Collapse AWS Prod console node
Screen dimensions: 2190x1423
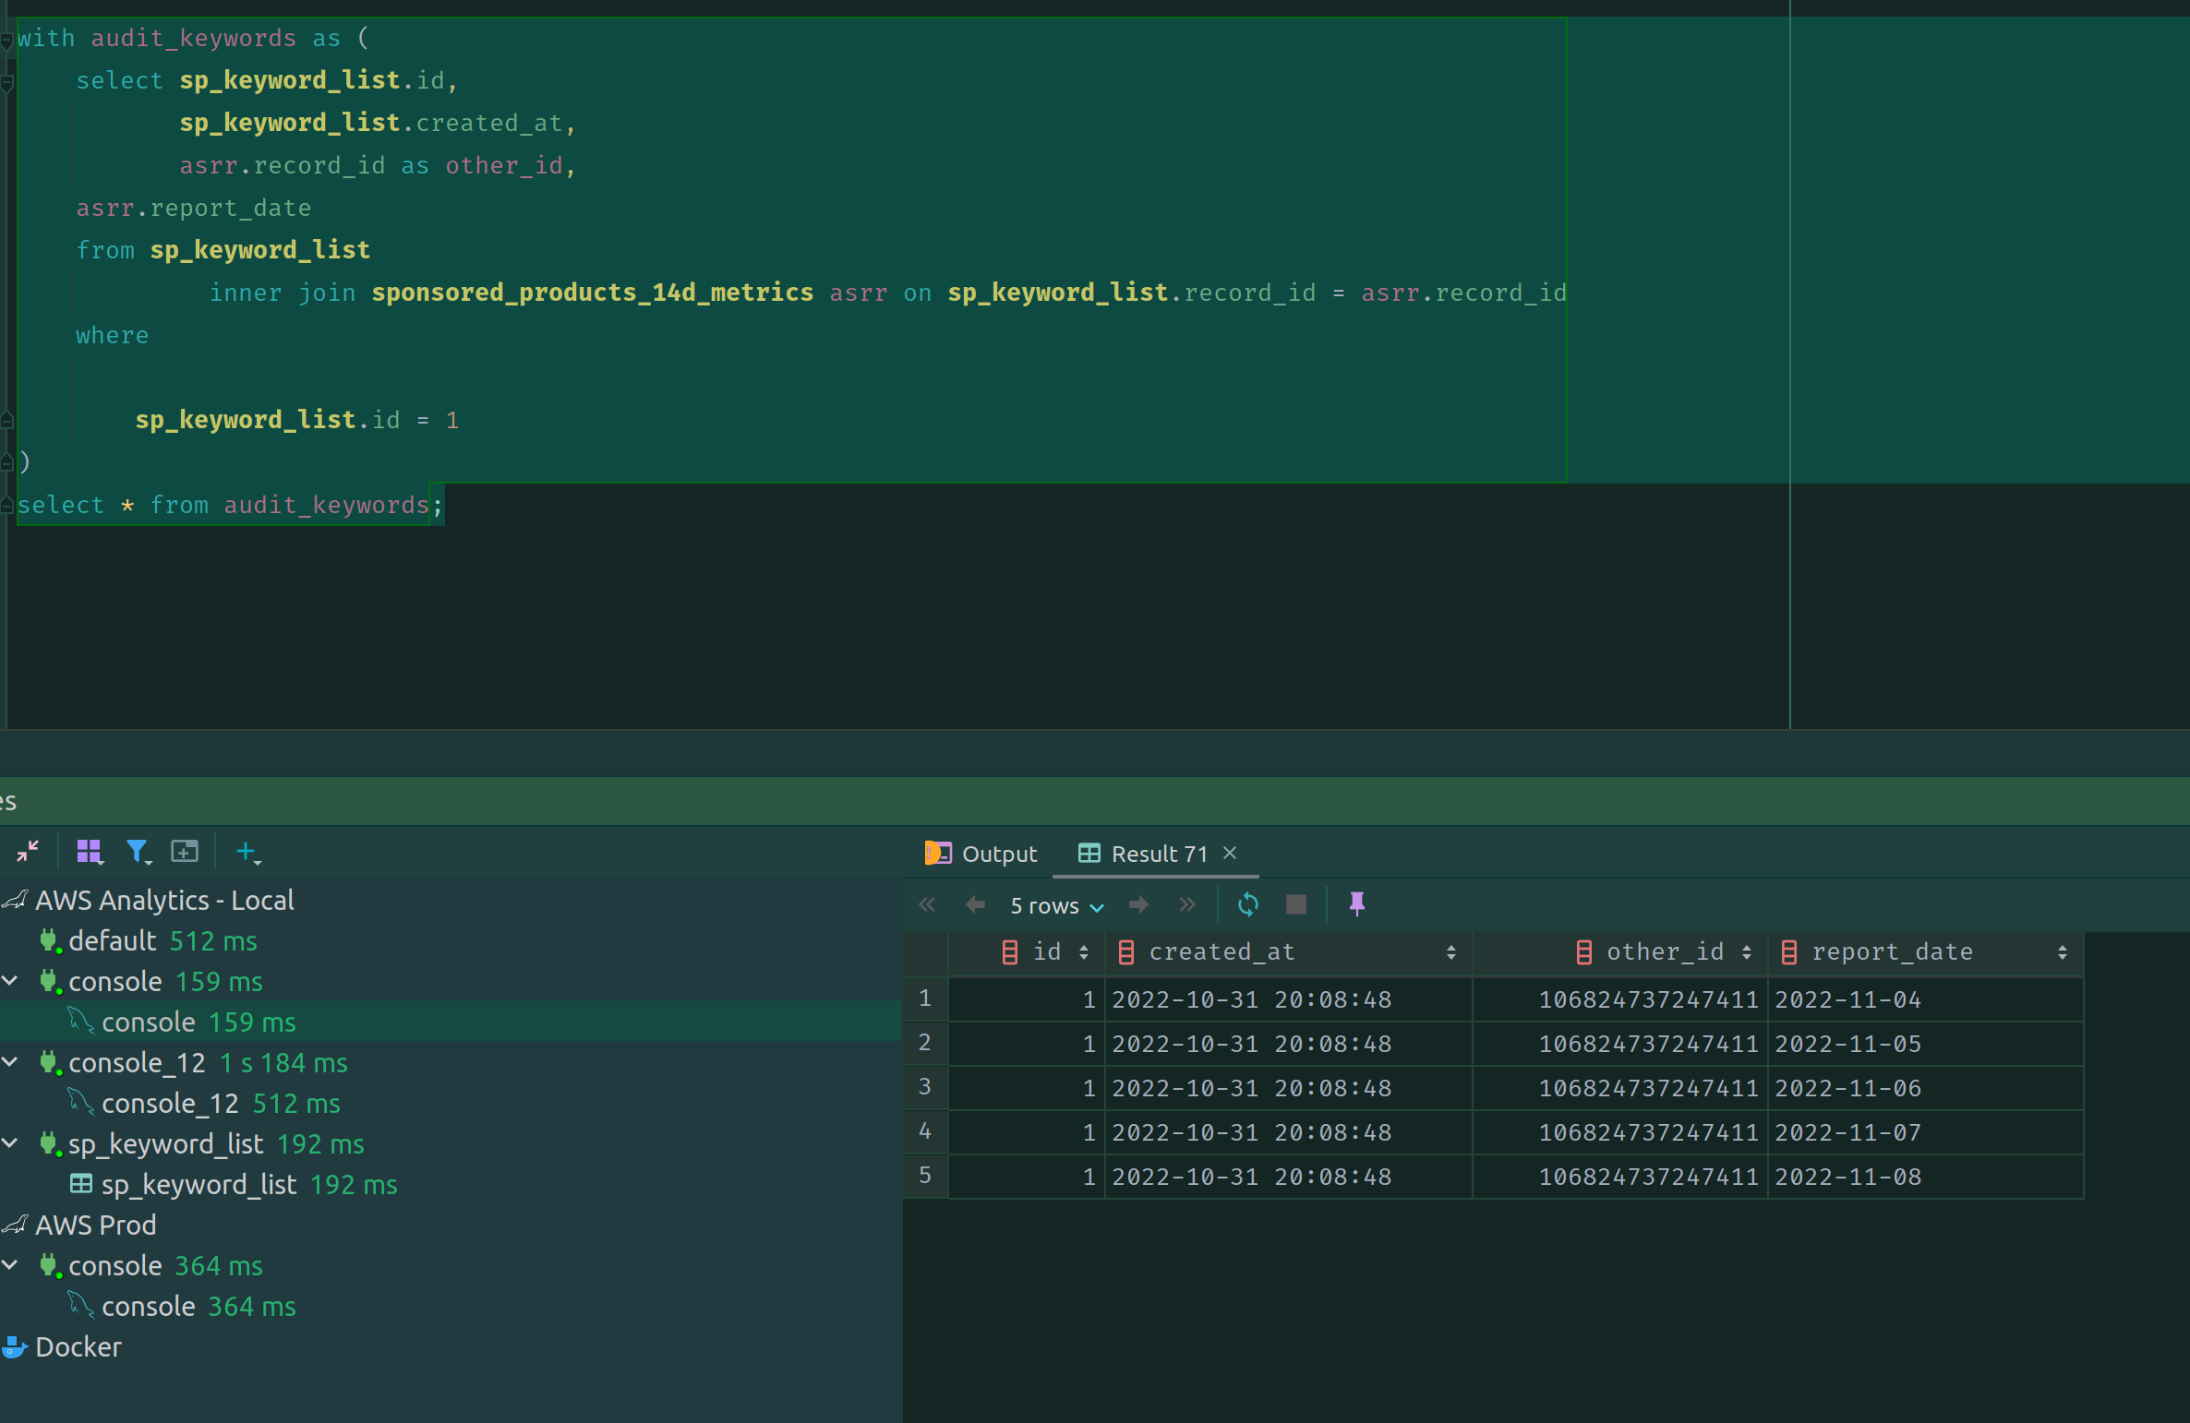[10, 1265]
